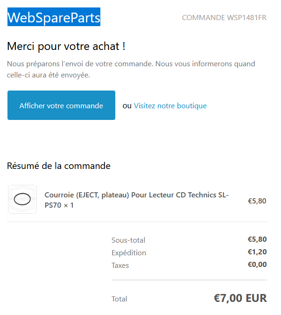The image size is (281, 315).
Task: Click the Courroie Technics SL-PS70 product title
Action: click(x=137, y=200)
